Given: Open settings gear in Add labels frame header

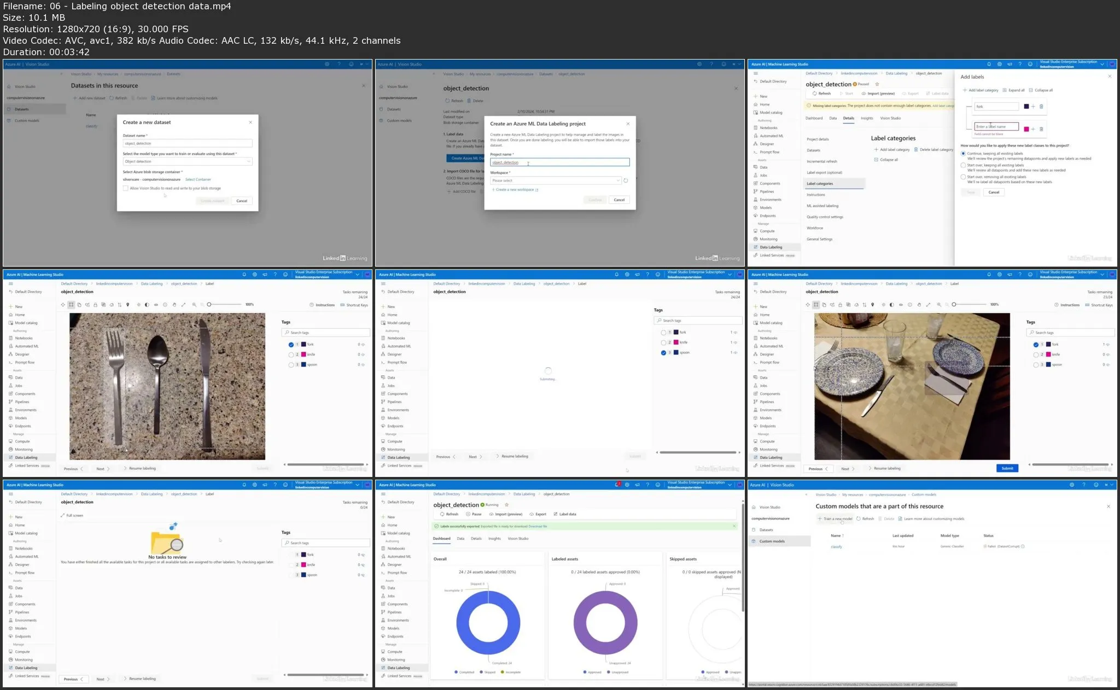Looking at the screenshot, I should point(999,64).
